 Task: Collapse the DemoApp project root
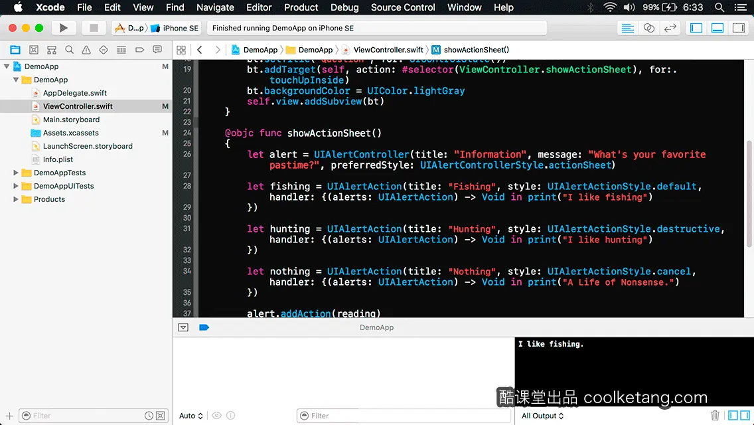point(6,66)
